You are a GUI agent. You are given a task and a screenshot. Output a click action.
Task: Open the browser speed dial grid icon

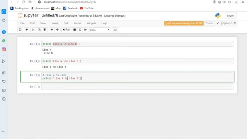[30, 2]
